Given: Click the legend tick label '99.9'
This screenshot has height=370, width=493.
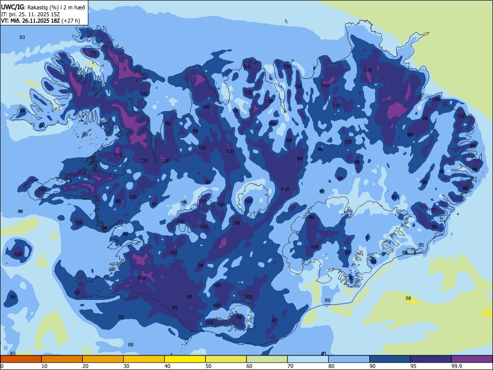Looking at the screenshot, I should [456, 366].
